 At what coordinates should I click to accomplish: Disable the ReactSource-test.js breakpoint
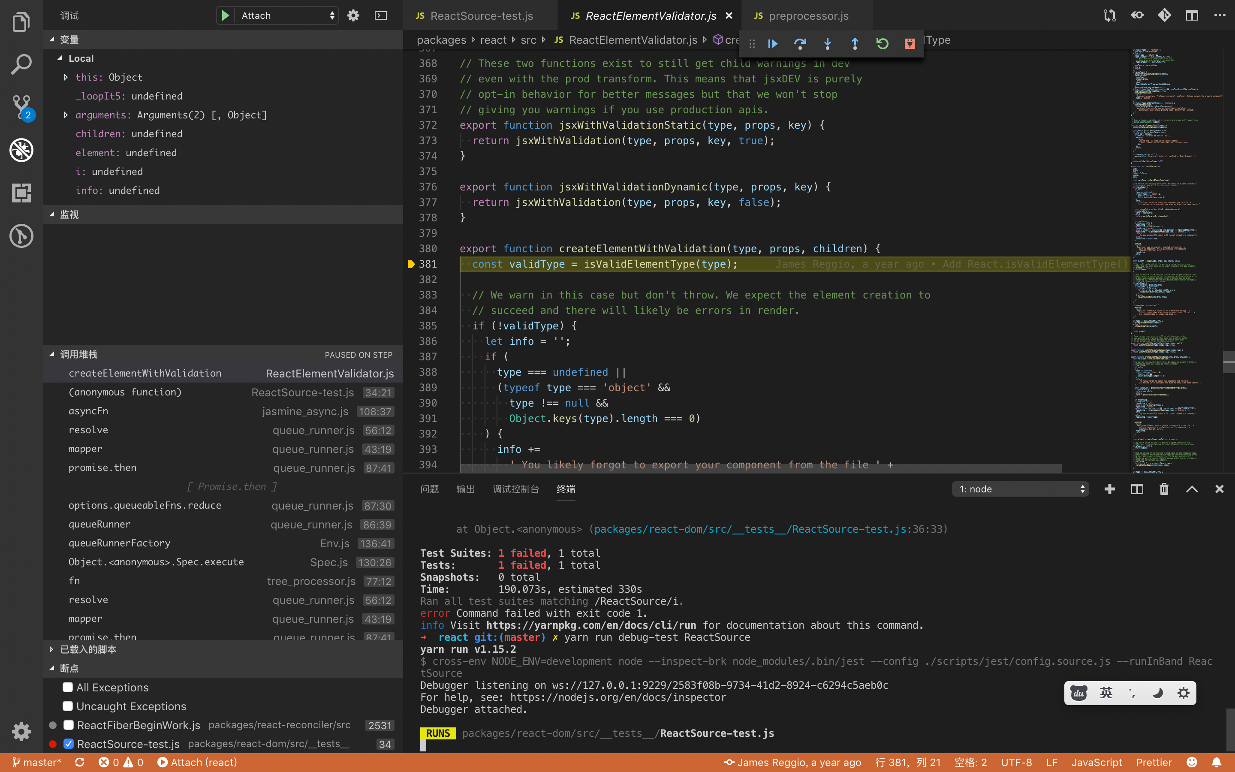(68, 743)
